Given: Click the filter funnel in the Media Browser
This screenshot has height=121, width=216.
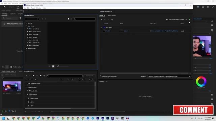Looking at the screenshot, I should 69,19.
